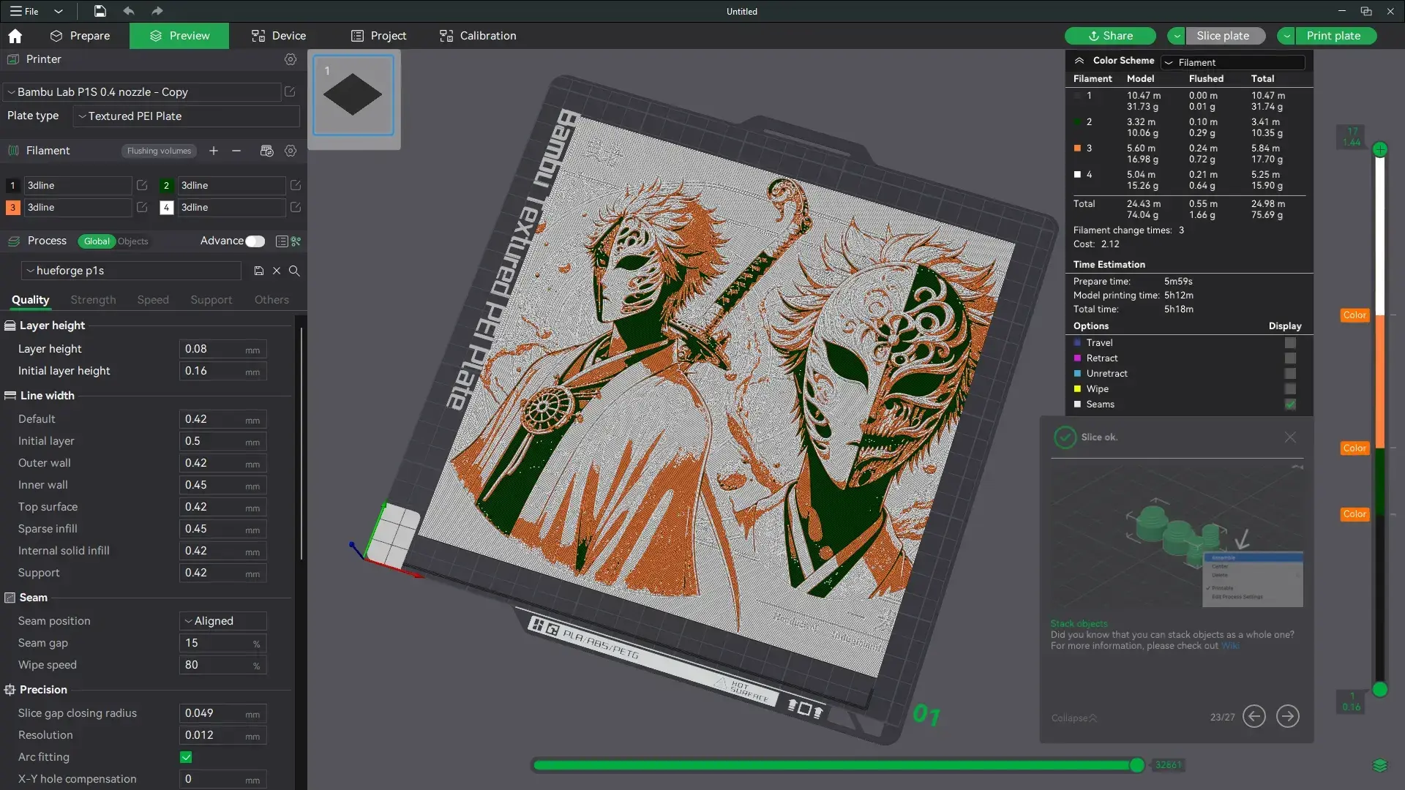1405x790 pixels.
Task: Open Flushing volumes settings
Action: pos(158,151)
